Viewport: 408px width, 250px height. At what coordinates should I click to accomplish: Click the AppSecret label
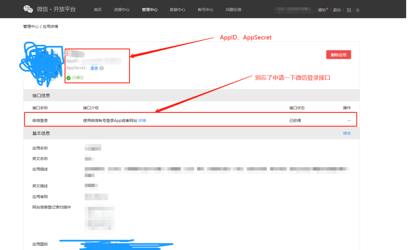pos(77,68)
